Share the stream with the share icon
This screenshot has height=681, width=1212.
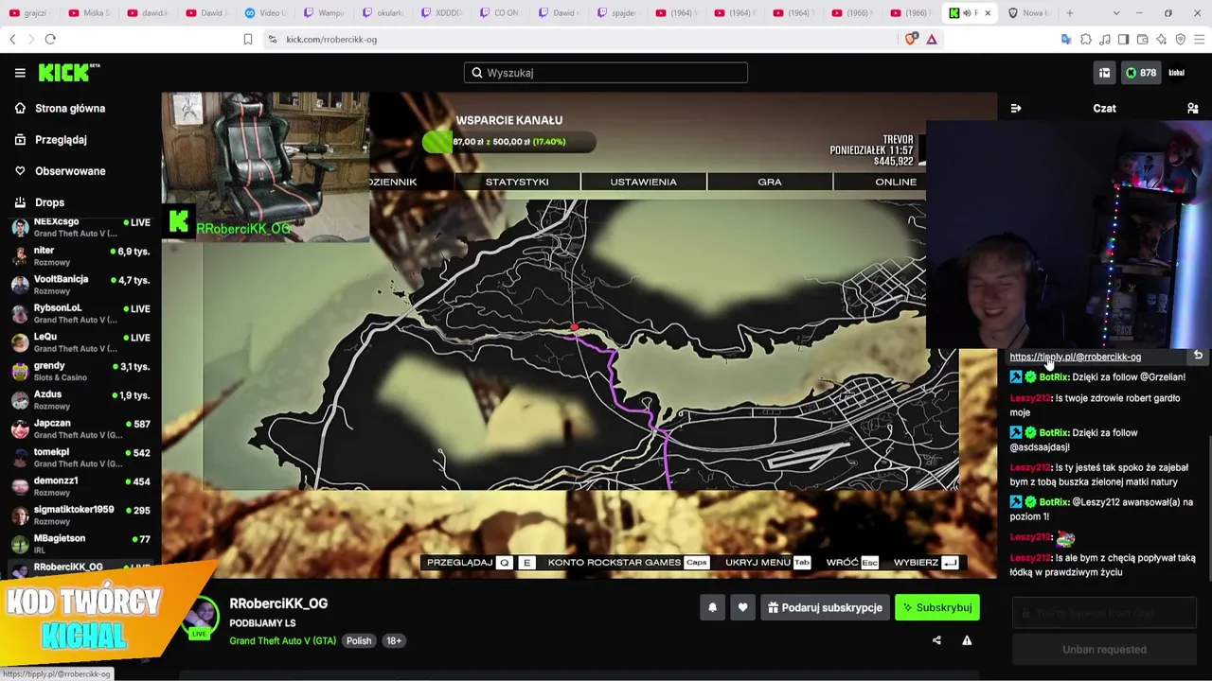(x=936, y=640)
